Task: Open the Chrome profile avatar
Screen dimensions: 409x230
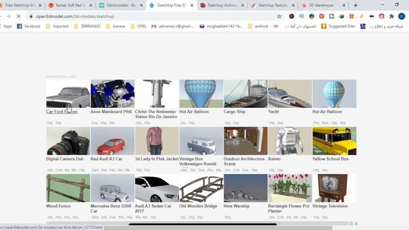Action: [401, 16]
